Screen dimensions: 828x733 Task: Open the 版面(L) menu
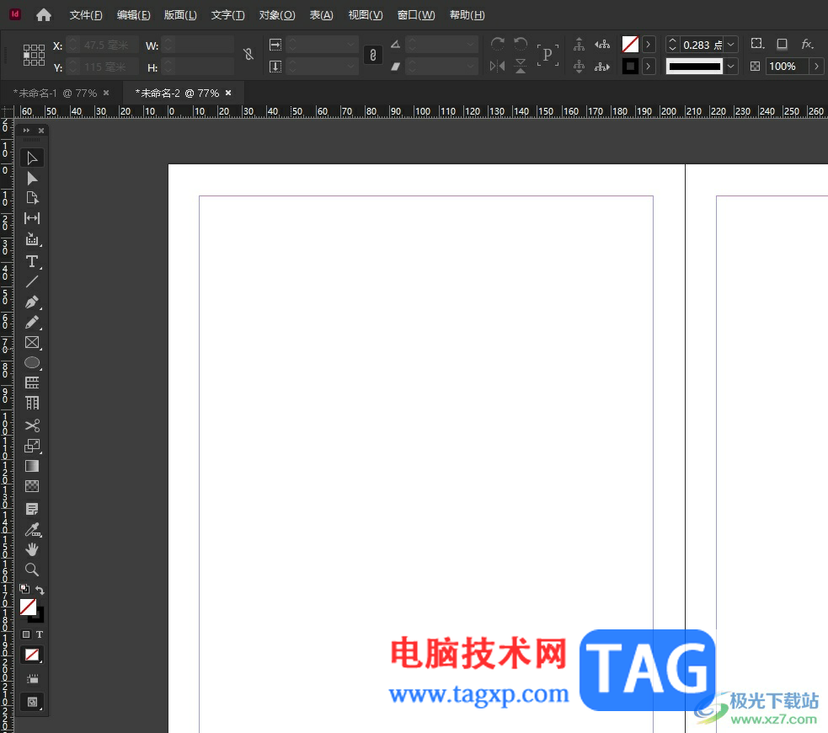pos(180,15)
